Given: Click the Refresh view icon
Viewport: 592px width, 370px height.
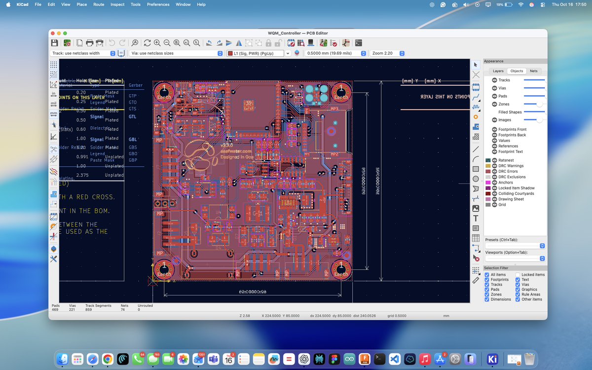Looking at the screenshot, I should coord(147,43).
